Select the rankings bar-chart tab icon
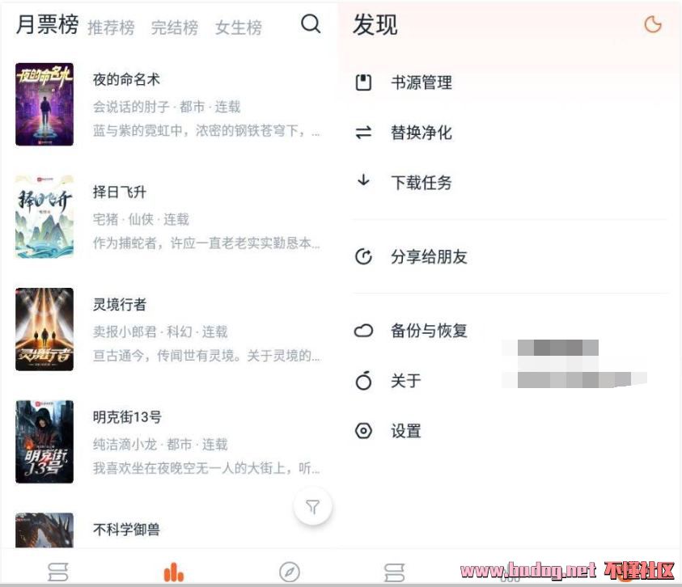 point(174,572)
